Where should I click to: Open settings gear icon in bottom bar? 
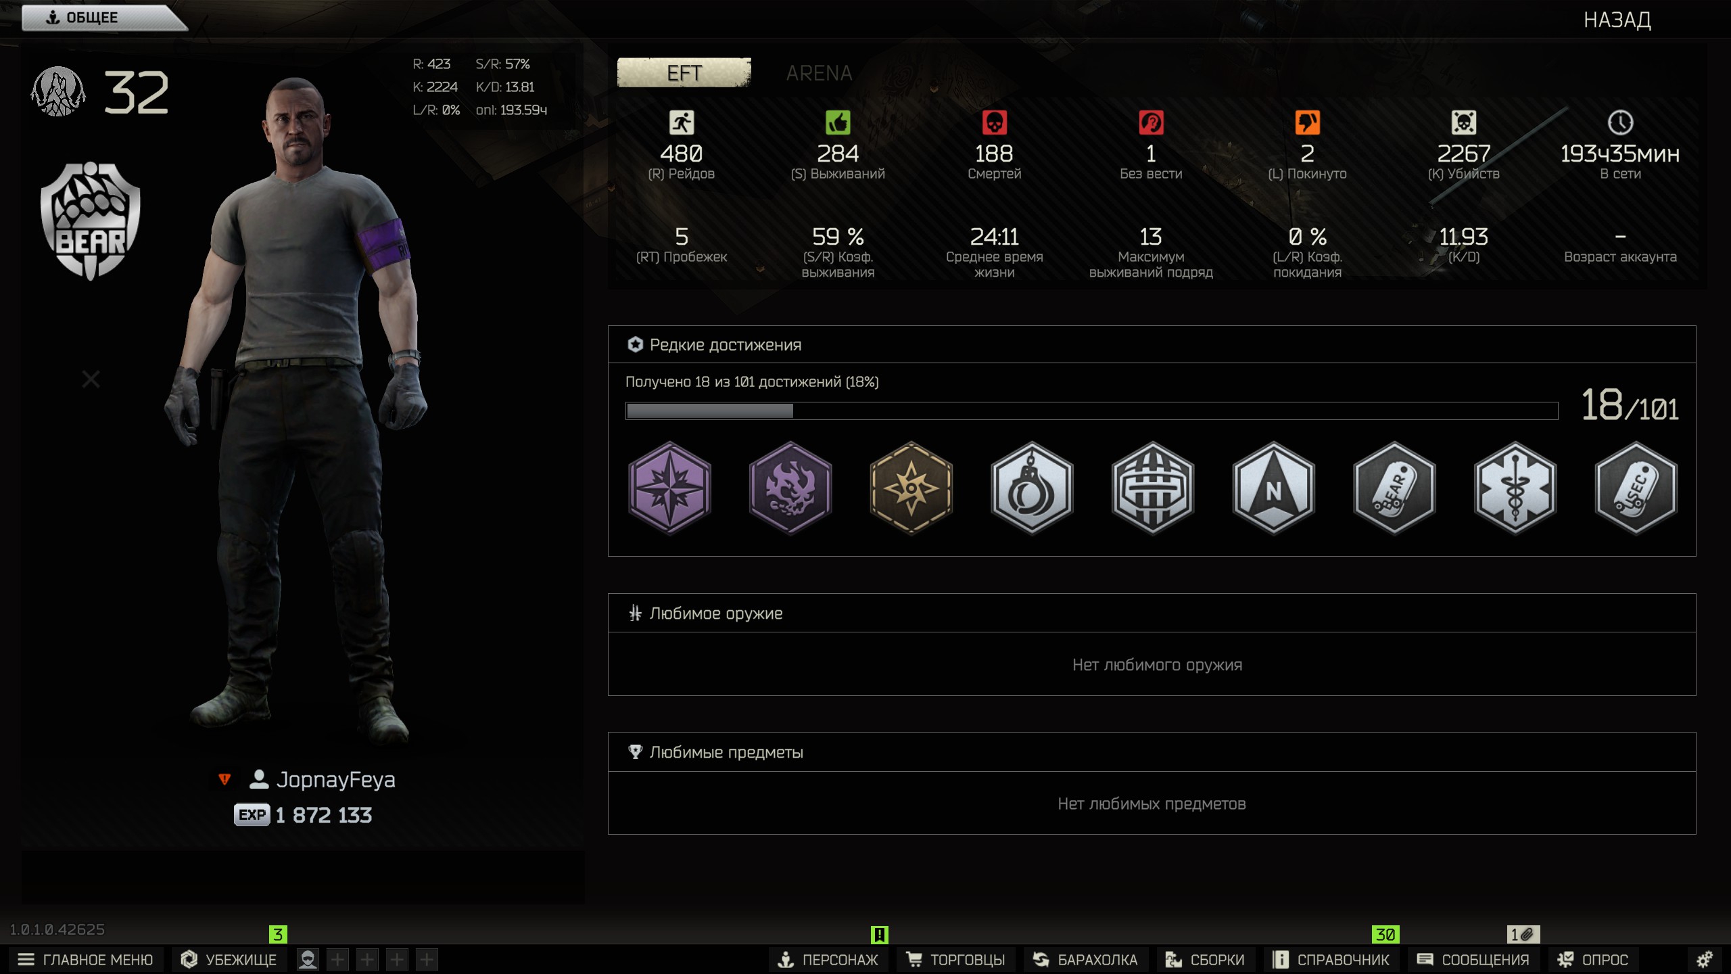point(1705,959)
